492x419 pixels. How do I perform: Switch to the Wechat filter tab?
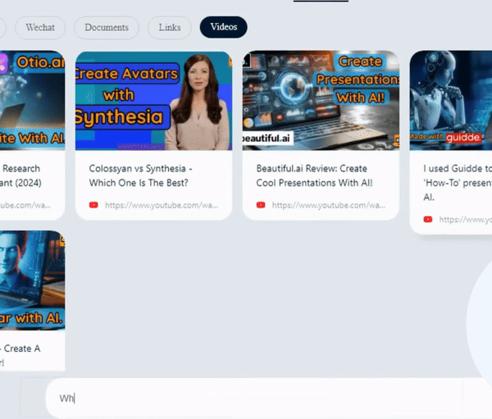click(40, 28)
